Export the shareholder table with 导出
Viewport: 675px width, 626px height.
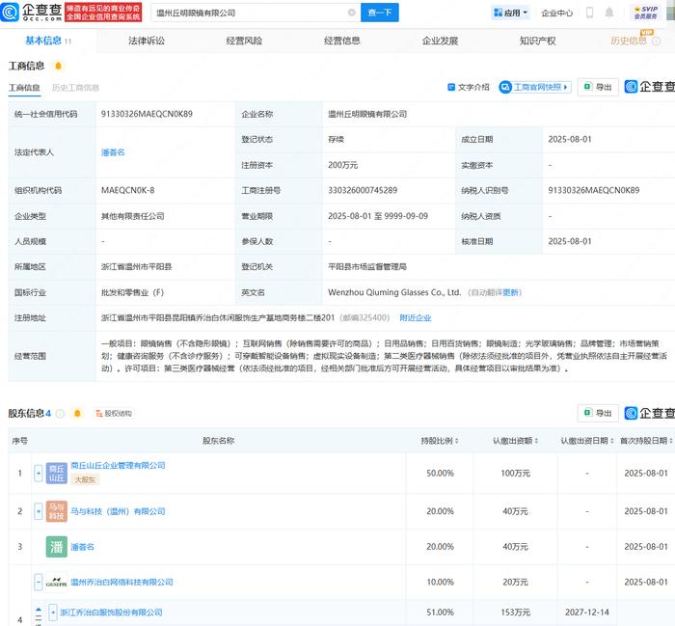pos(598,413)
